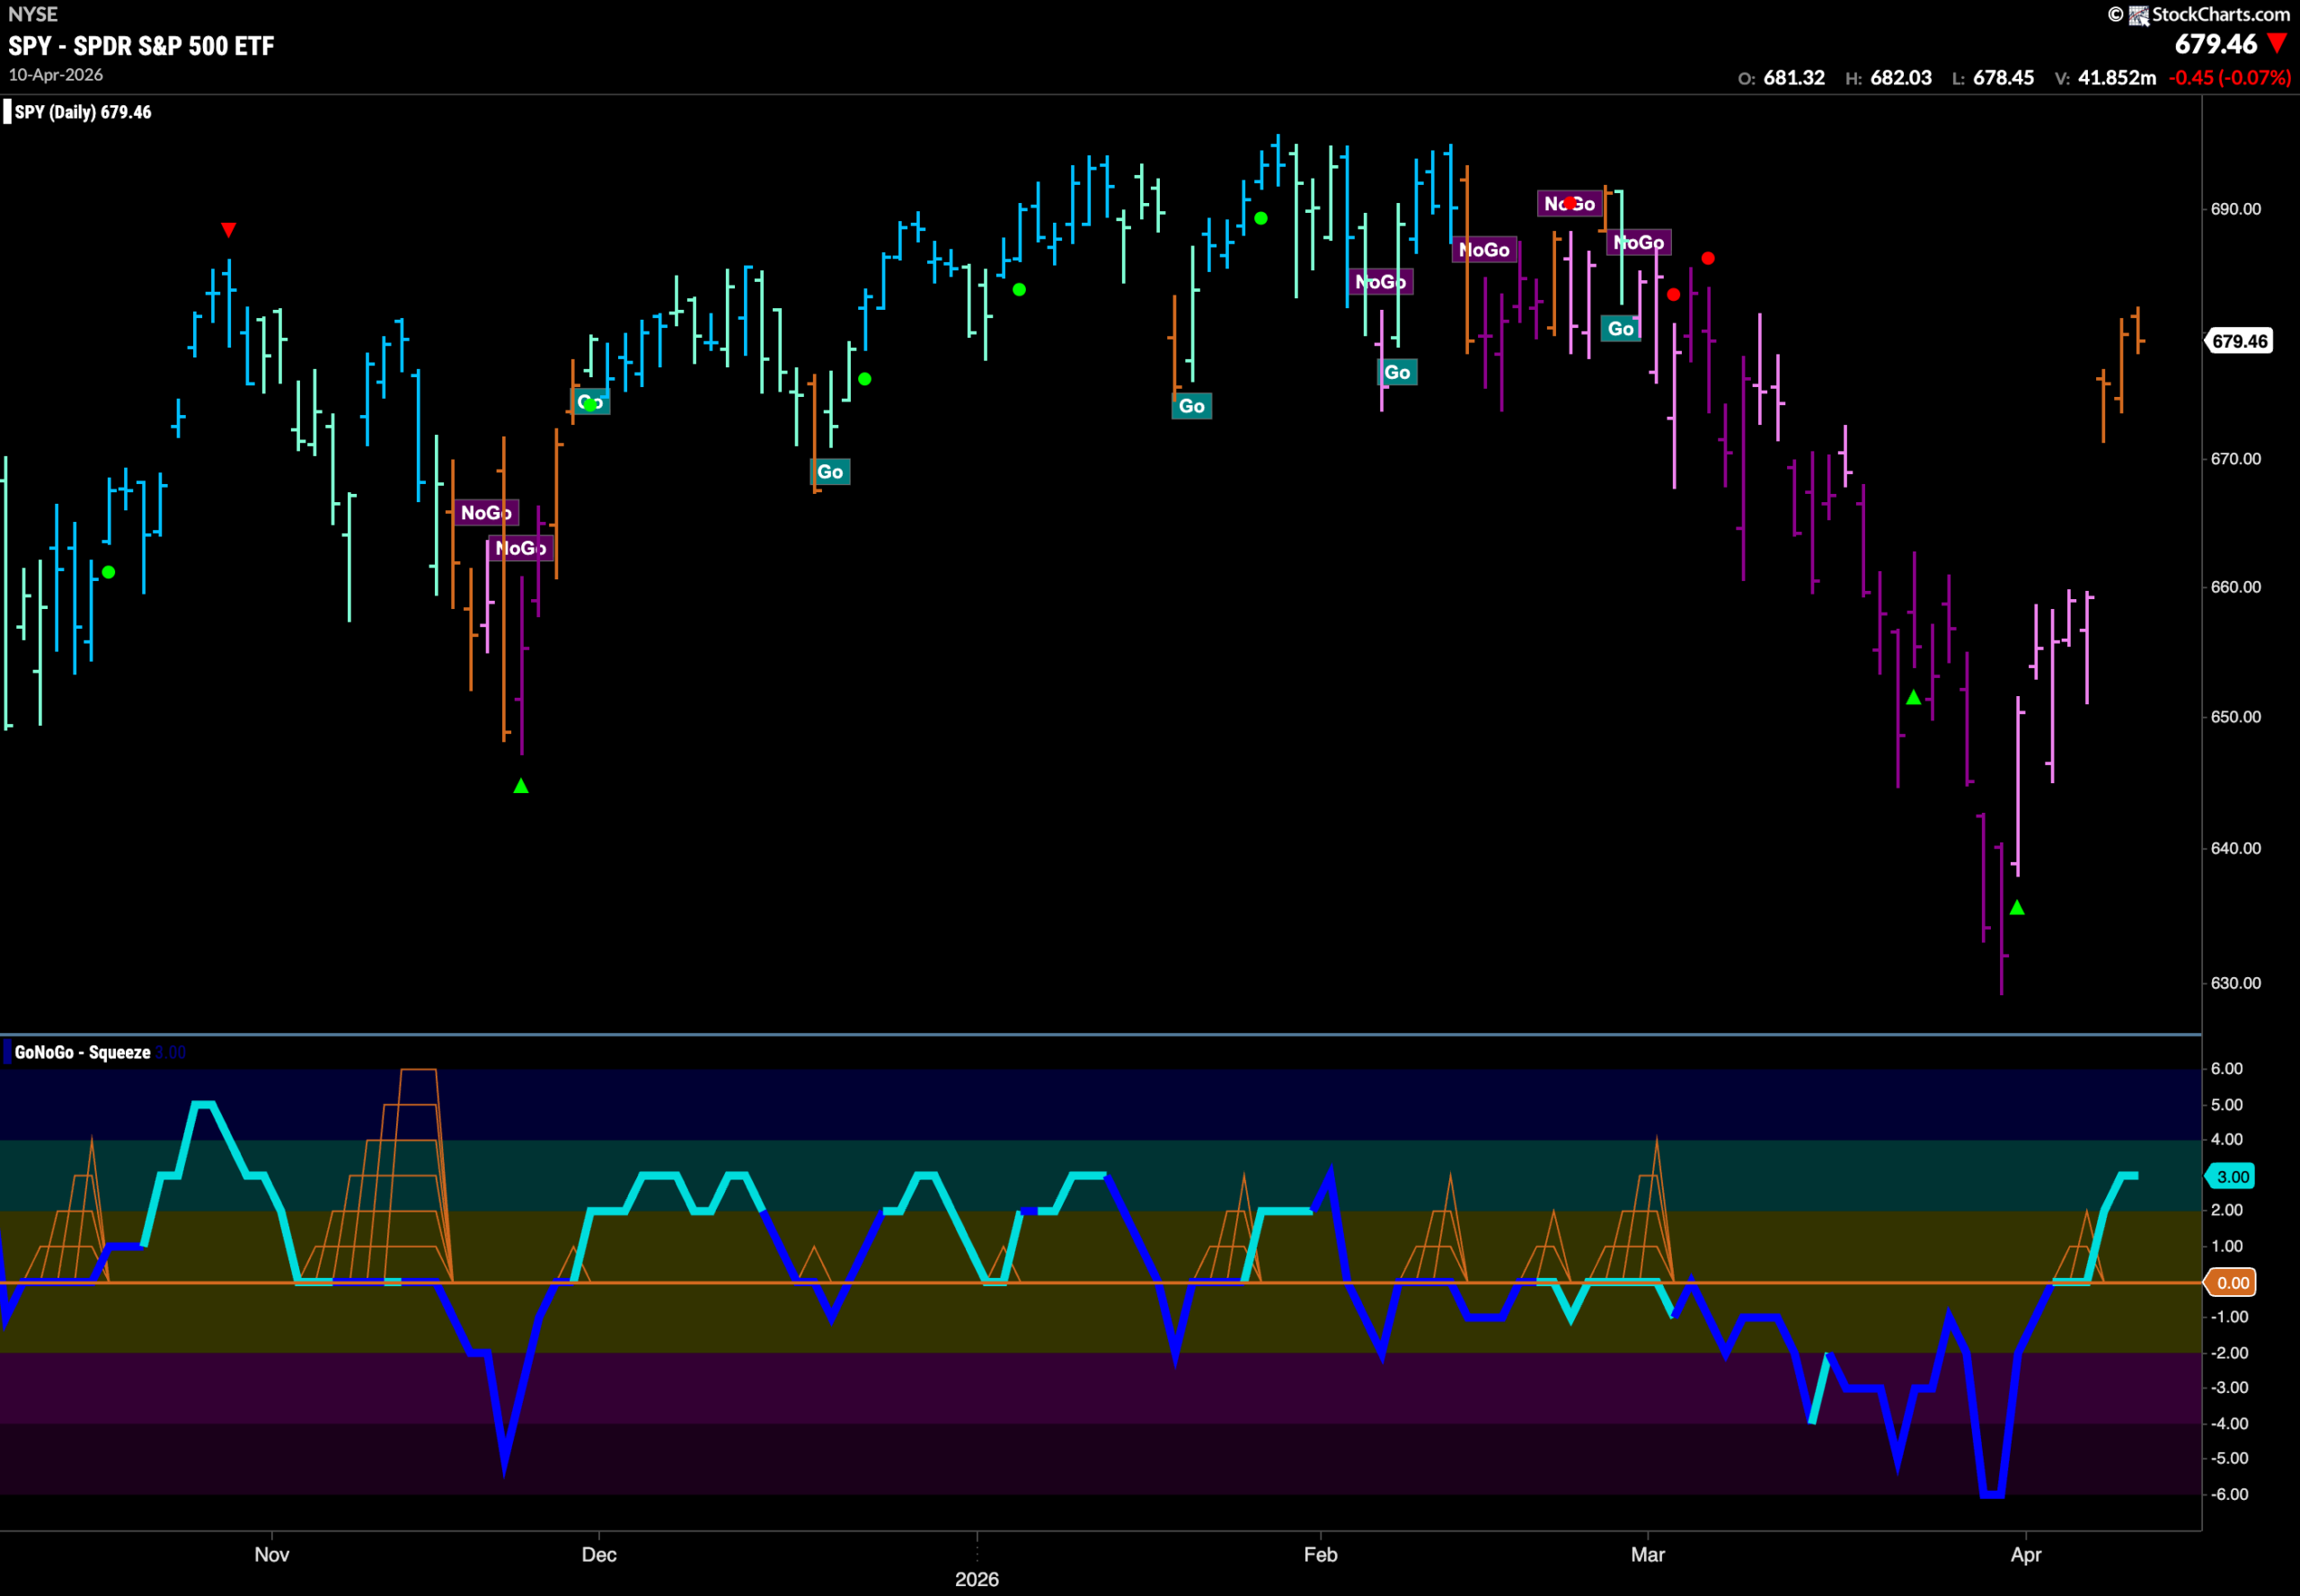Click the Mar month marker on time axis
The height and width of the screenshot is (1596, 2300).
point(1648,1554)
